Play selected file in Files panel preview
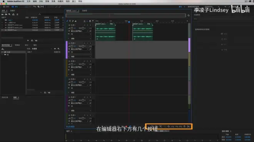 [28, 41]
